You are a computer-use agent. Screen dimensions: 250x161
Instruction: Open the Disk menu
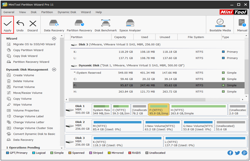pyautogui.click(x=34, y=12)
